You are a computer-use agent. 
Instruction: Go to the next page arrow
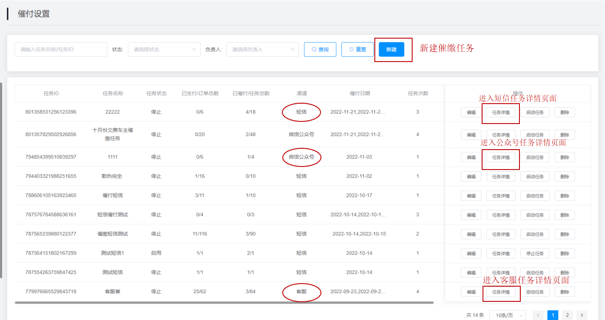point(582,315)
